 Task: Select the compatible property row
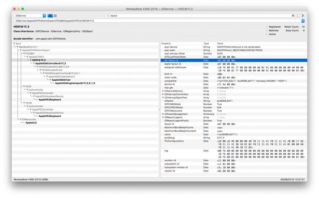click(234, 81)
